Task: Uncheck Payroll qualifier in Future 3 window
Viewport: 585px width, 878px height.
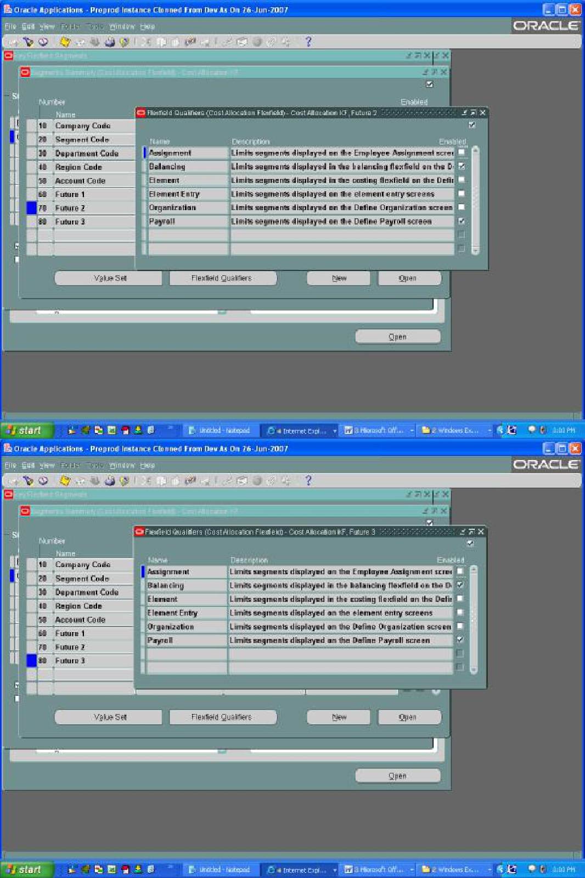Action: point(460,640)
